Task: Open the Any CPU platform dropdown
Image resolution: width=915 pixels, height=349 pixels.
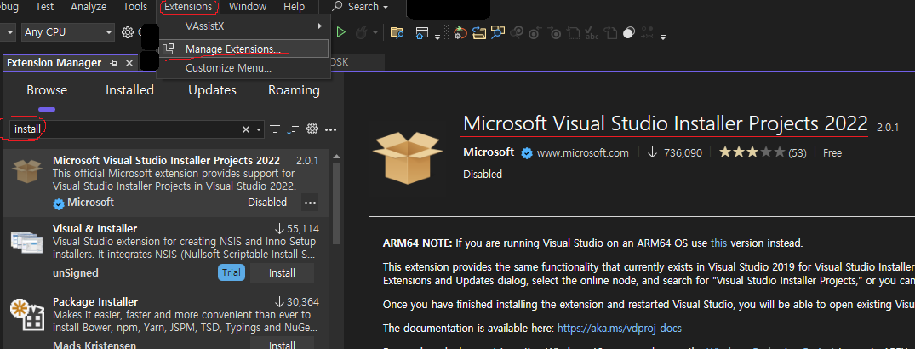Action: point(67,32)
